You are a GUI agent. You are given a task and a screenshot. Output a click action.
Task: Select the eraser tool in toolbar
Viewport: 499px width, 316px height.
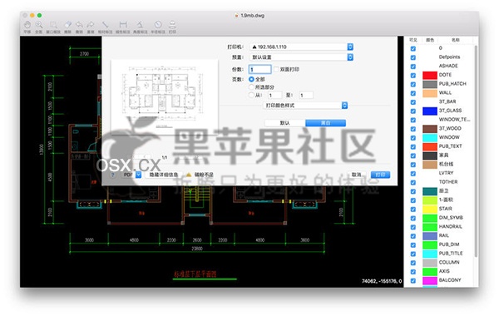tap(67, 25)
